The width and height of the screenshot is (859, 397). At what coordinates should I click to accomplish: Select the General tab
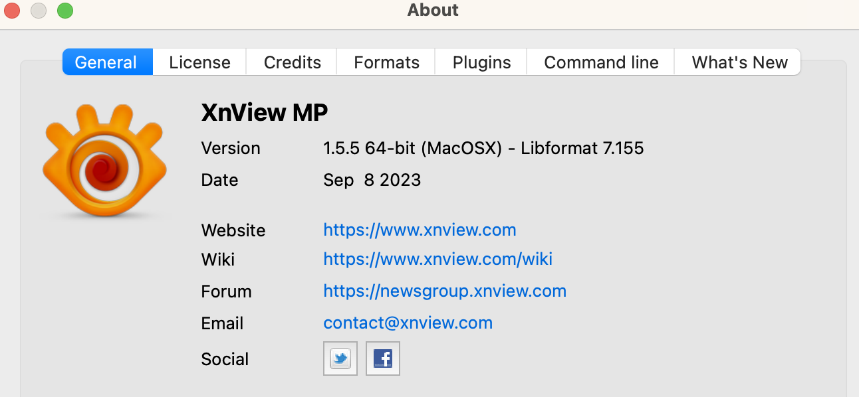click(106, 62)
